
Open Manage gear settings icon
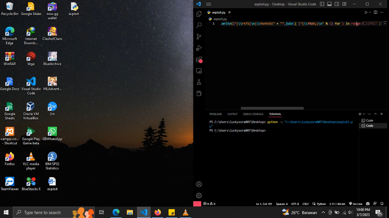tap(199, 196)
